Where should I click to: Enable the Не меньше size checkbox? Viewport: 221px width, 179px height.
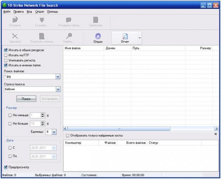[10, 115]
